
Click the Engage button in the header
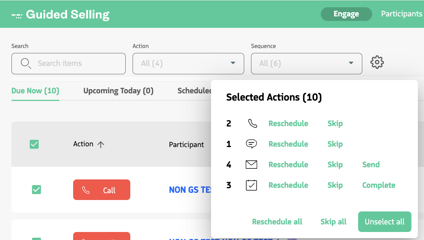(346, 14)
